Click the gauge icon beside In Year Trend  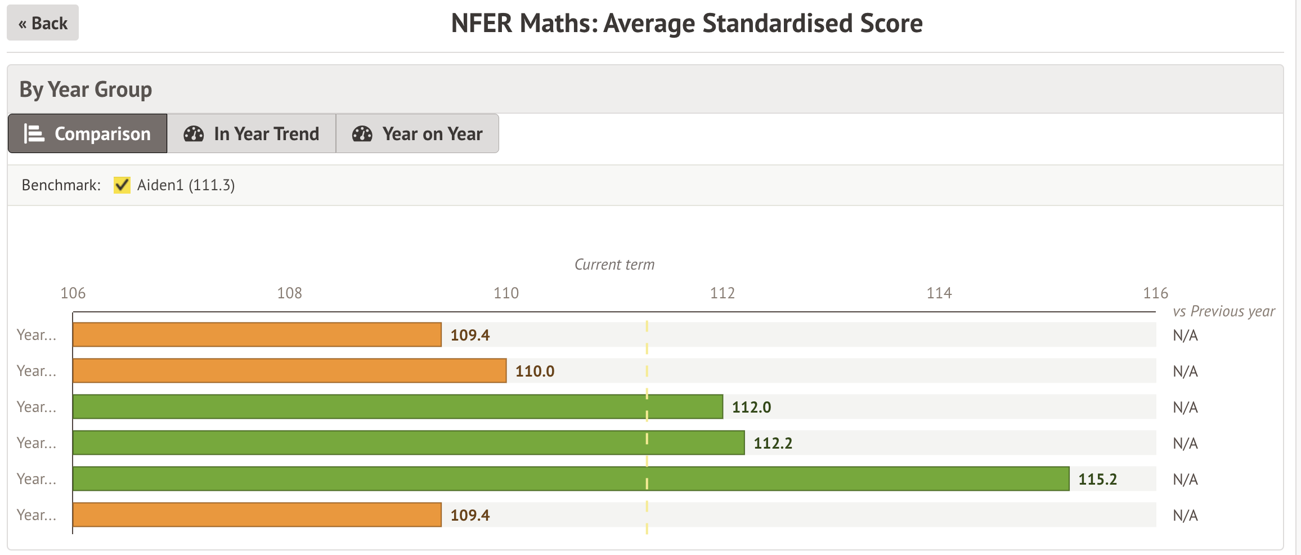click(194, 134)
